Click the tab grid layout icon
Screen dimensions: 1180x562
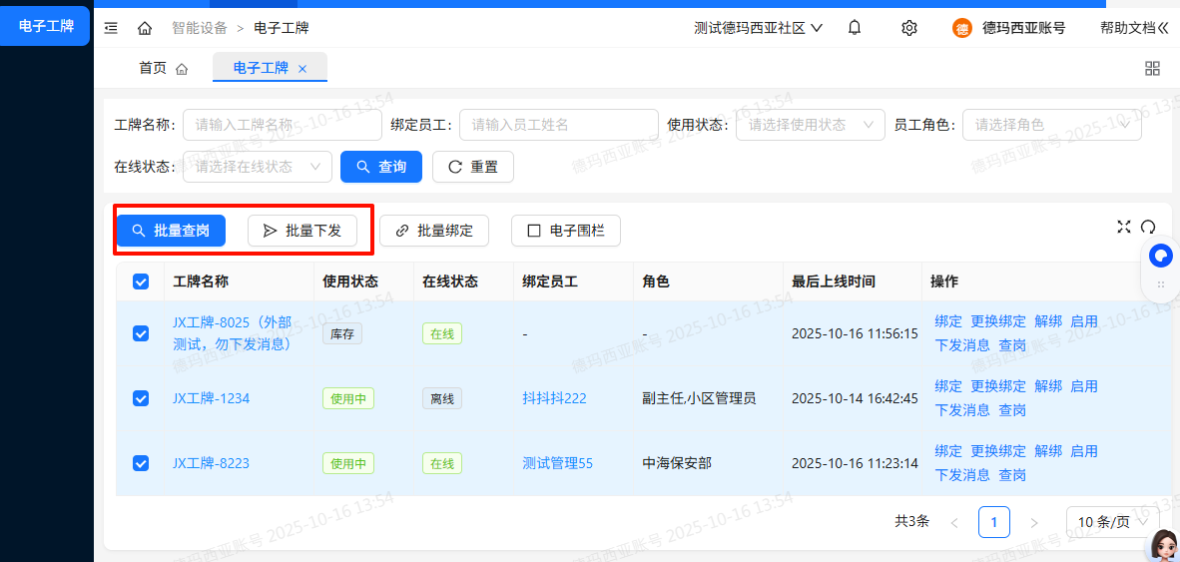coord(1152,68)
